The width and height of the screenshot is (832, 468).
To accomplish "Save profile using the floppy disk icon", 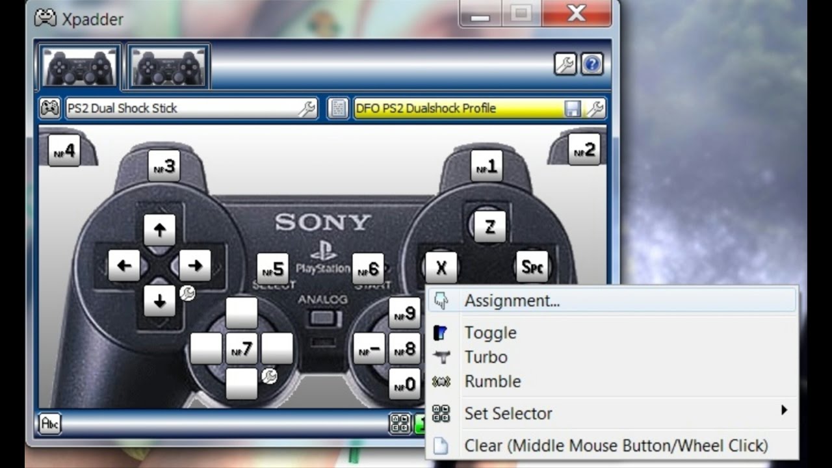I will point(573,109).
